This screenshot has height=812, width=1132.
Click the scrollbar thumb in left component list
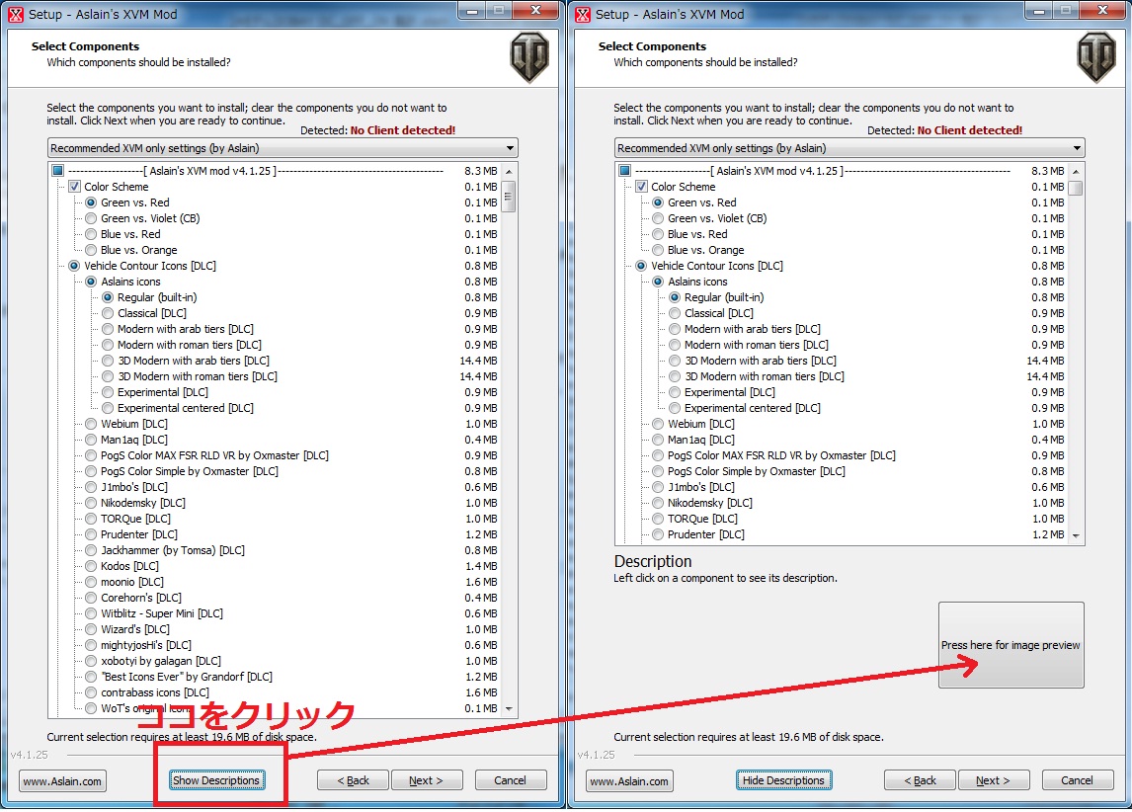pyautogui.click(x=509, y=197)
